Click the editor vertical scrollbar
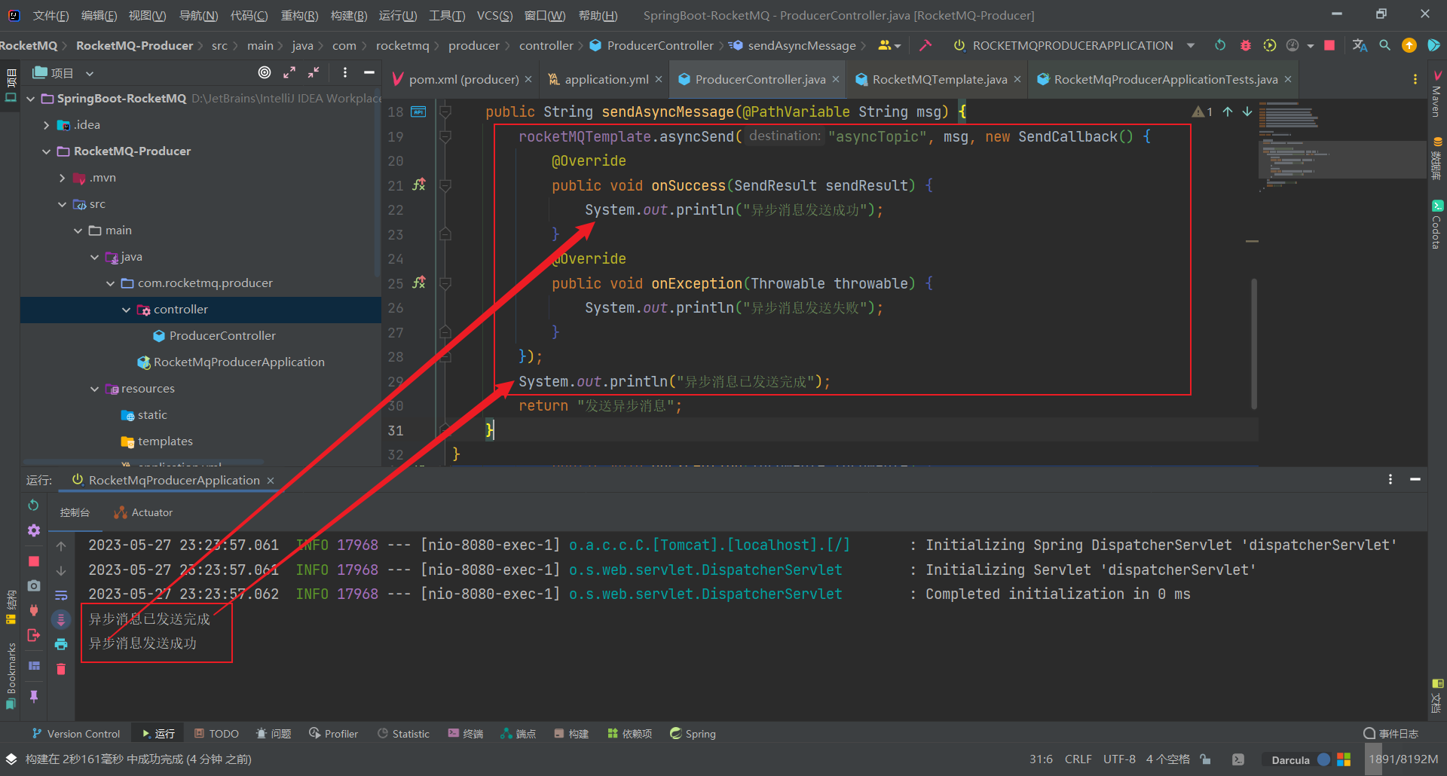 tap(1253, 343)
